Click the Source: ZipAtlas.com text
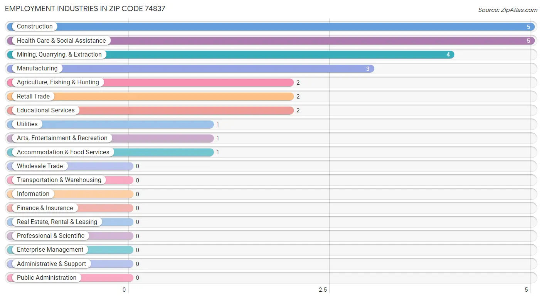This screenshot has height=299, width=542. 508,10
